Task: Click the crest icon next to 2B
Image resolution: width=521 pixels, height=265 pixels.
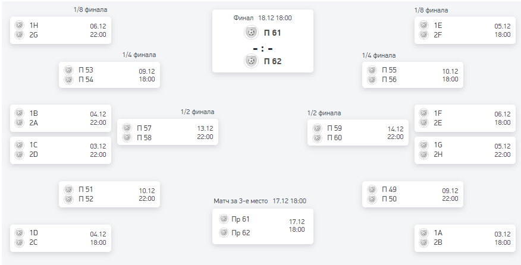Action: (x=423, y=242)
